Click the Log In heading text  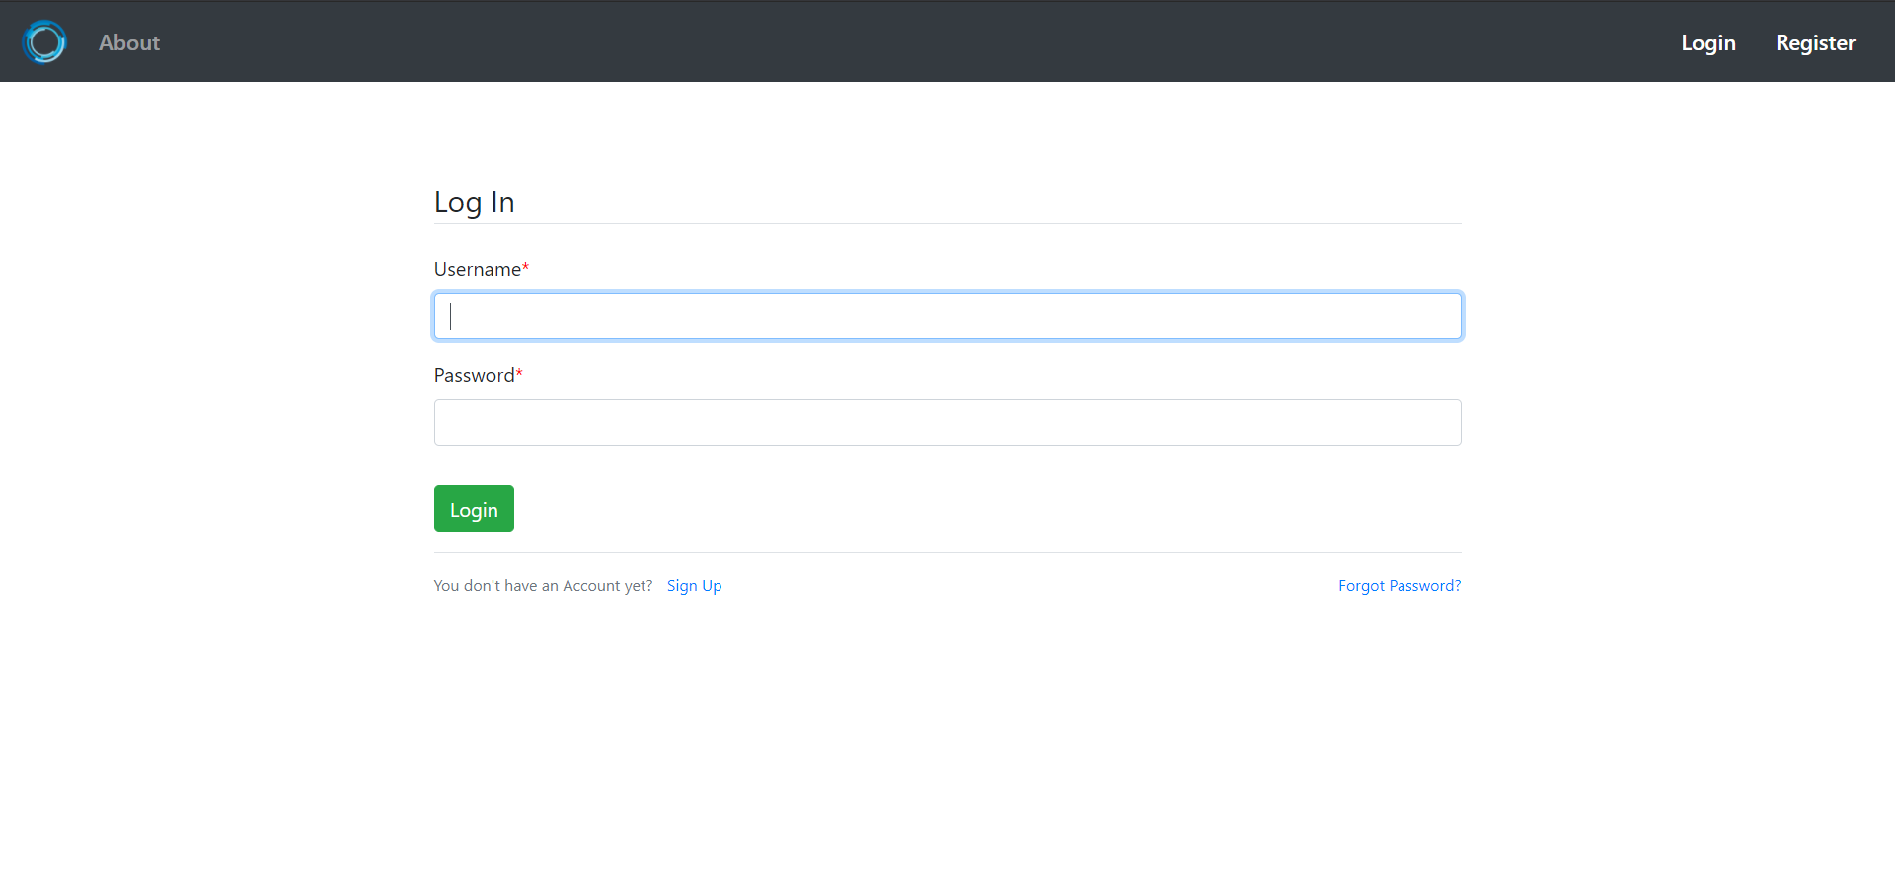475,202
